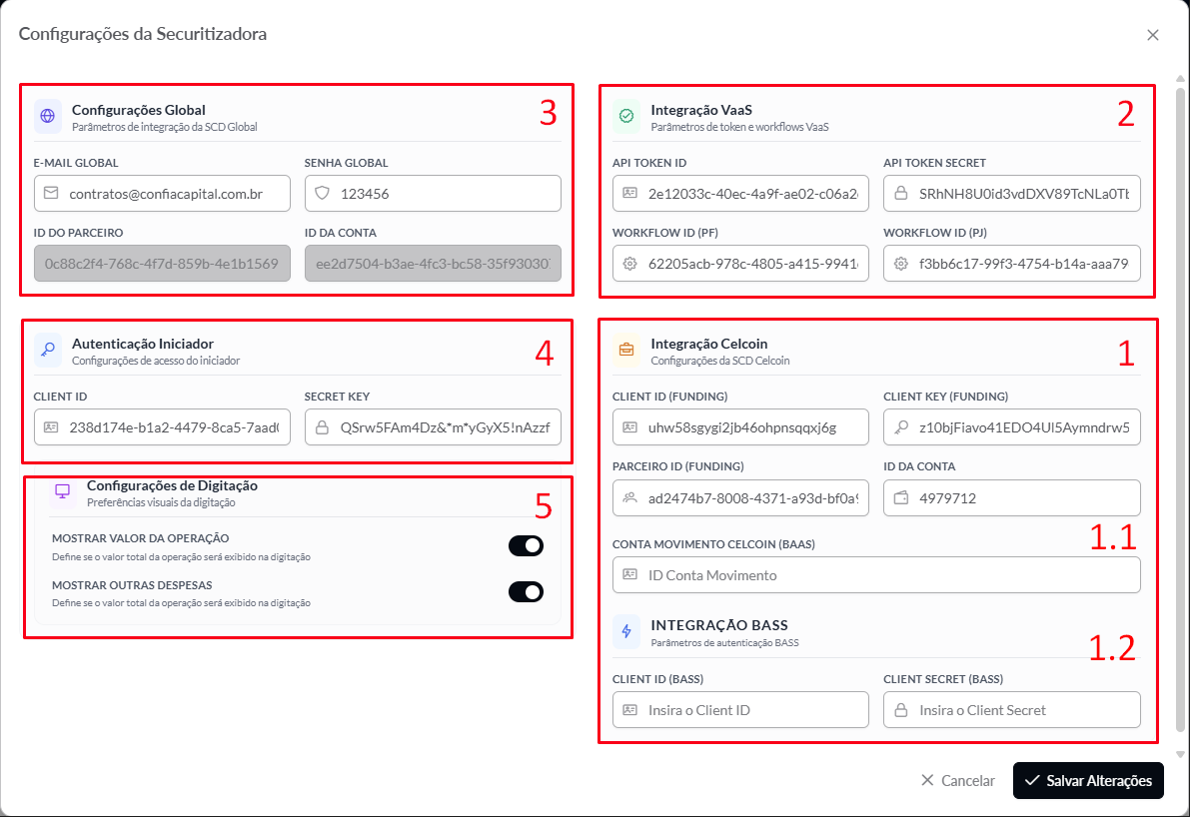Click the briefcase icon of Integração Celcoin

[x=626, y=350]
